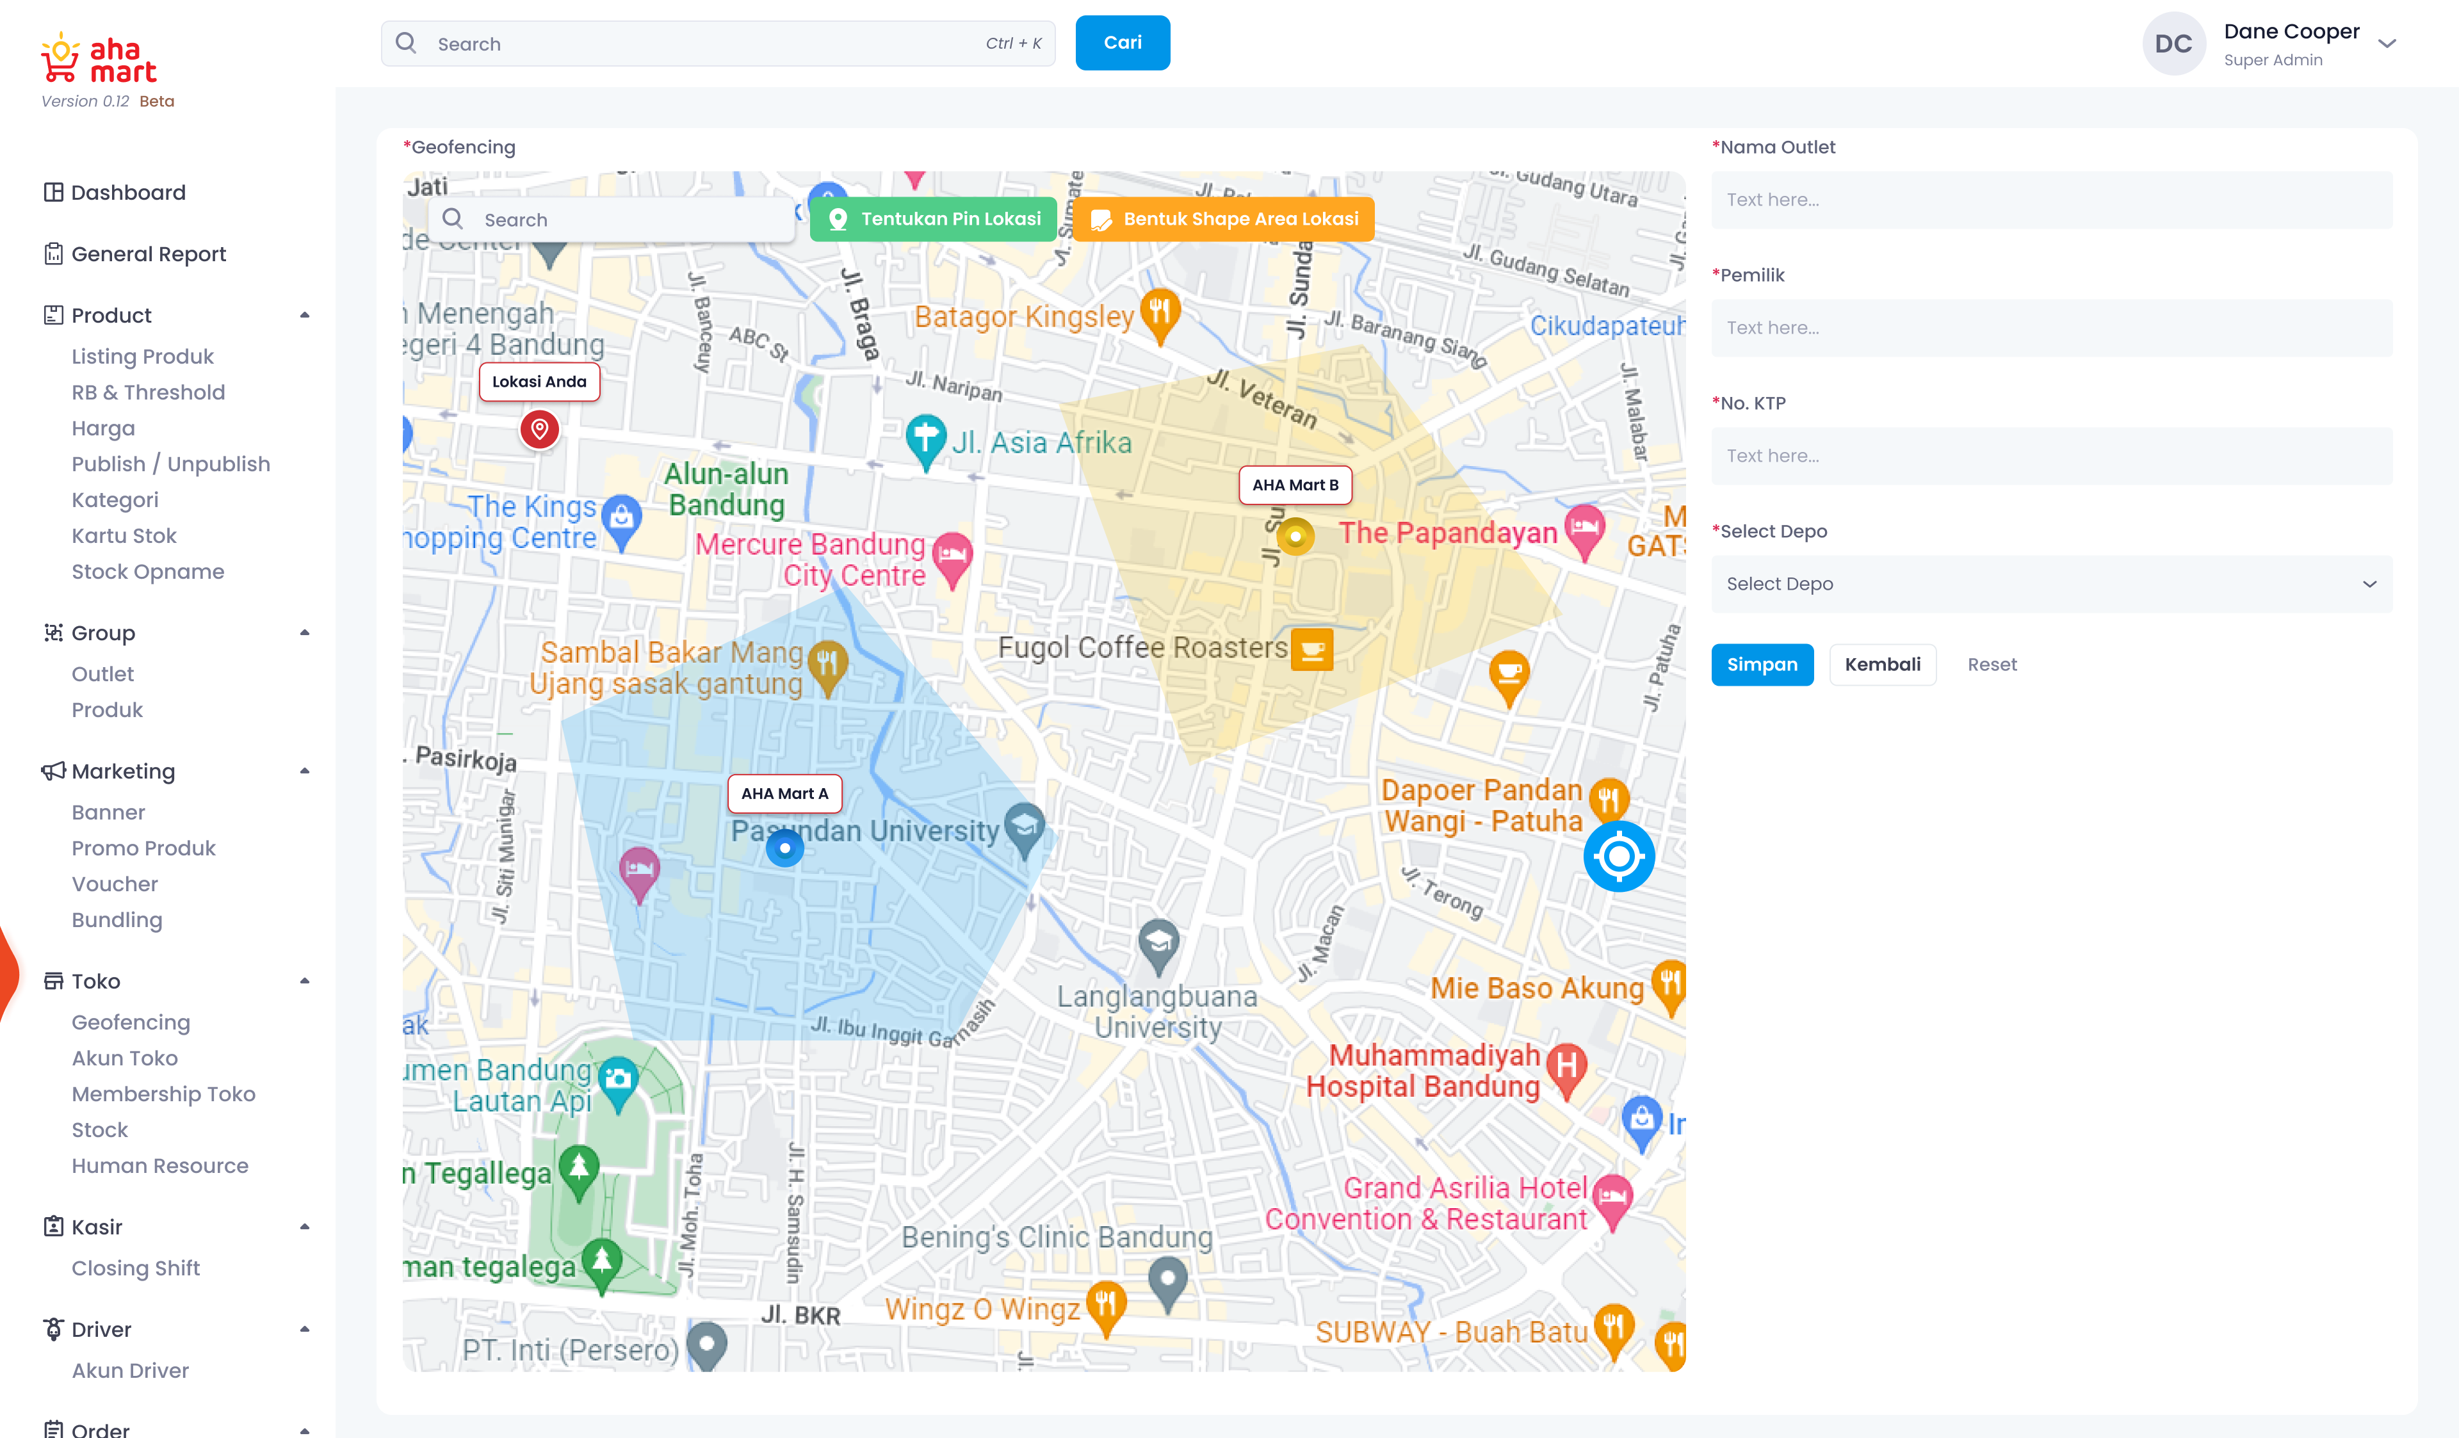
Task: Click the Fugol Coffee Roasters map marker
Action: click(1311, 649)
